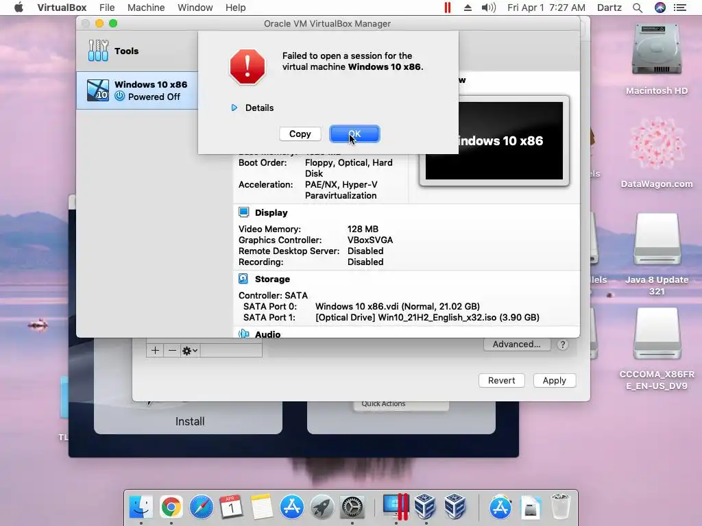Open Notes from the Dock
Screen dimensions: 702x526
click(x=262, y=507)
